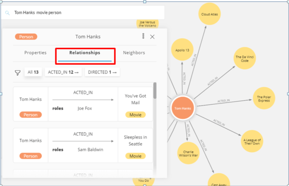Select the Cloud Atlas movie node
Image resolution: width=289 pixels, height=186 pixels.
click(x=210, y=14)
